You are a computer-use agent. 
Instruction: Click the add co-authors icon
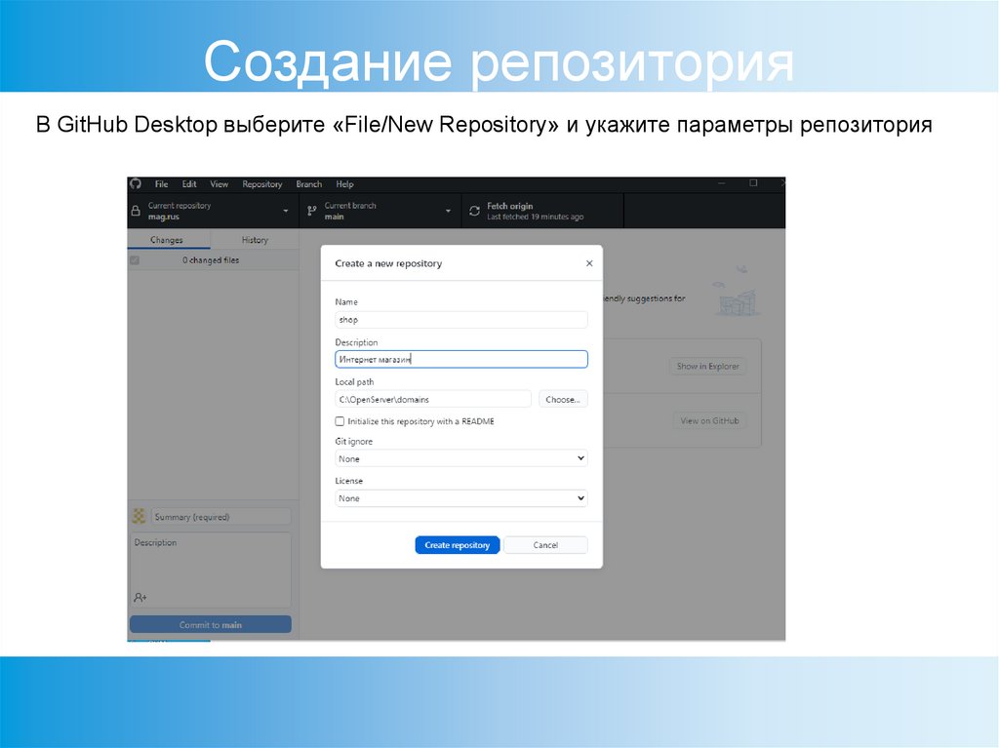click(x=140, y=598)
